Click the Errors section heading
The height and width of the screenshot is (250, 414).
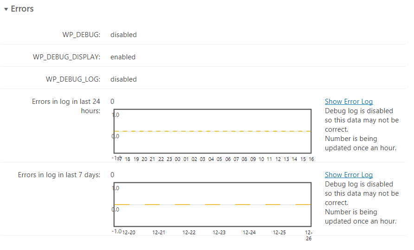tap(22, 9)
